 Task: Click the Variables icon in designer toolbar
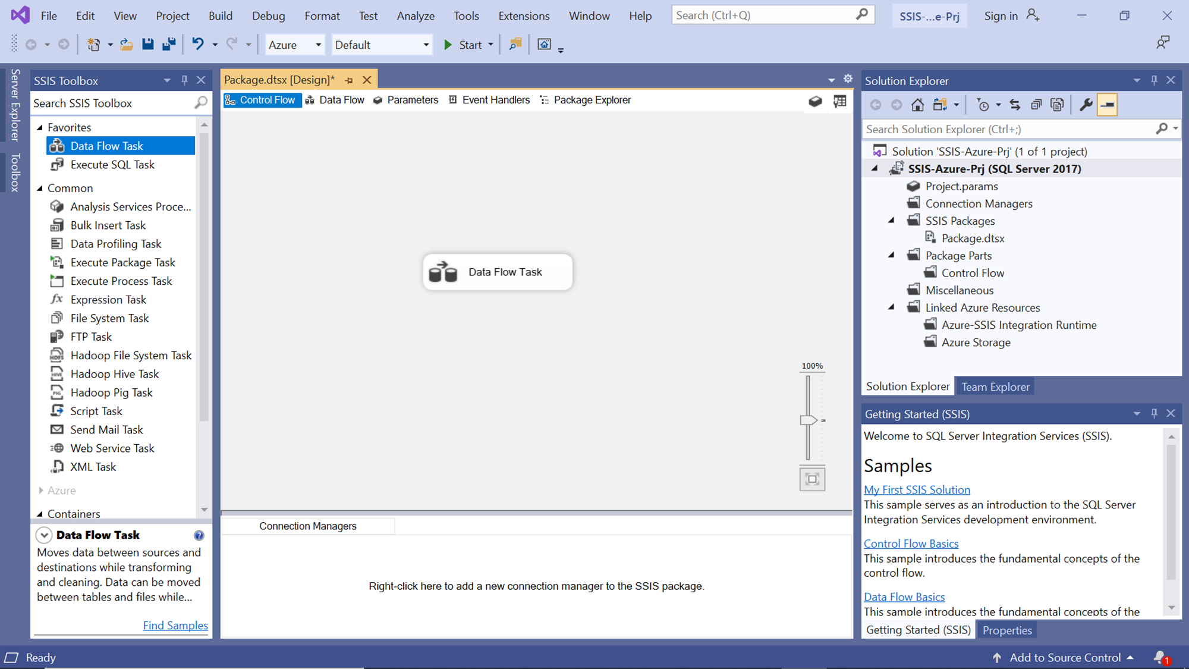839,102
